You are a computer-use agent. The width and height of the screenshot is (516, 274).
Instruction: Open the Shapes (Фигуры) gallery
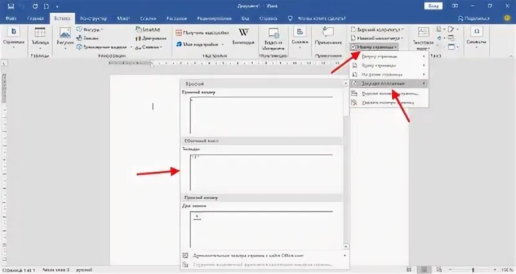click(89, 30)
